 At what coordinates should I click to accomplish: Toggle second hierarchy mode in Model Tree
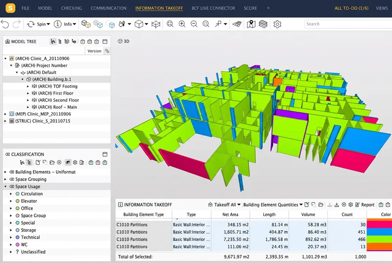click(60, 42)
